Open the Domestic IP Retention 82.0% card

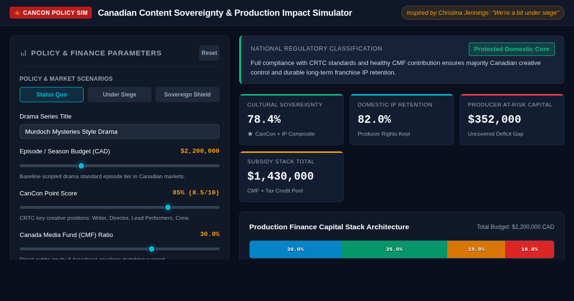pos(402,119)
